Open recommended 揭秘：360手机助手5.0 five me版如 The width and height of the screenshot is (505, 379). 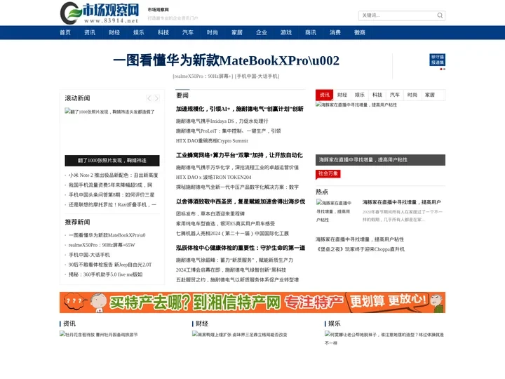[105, 274]
